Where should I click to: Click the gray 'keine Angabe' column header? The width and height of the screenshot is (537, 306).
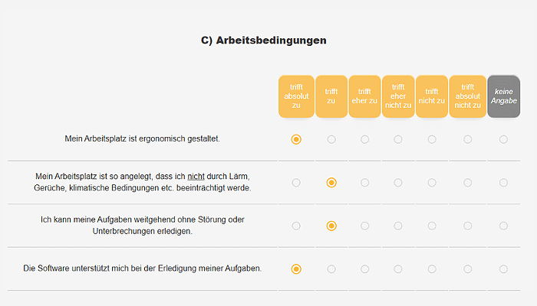click(503, 96)
